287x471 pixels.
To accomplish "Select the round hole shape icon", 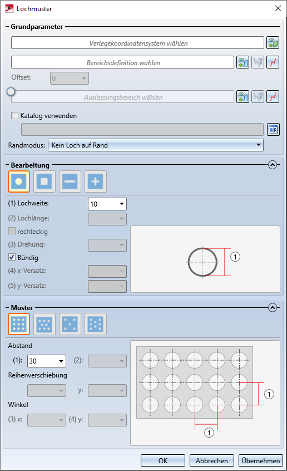I will point(19,181).
